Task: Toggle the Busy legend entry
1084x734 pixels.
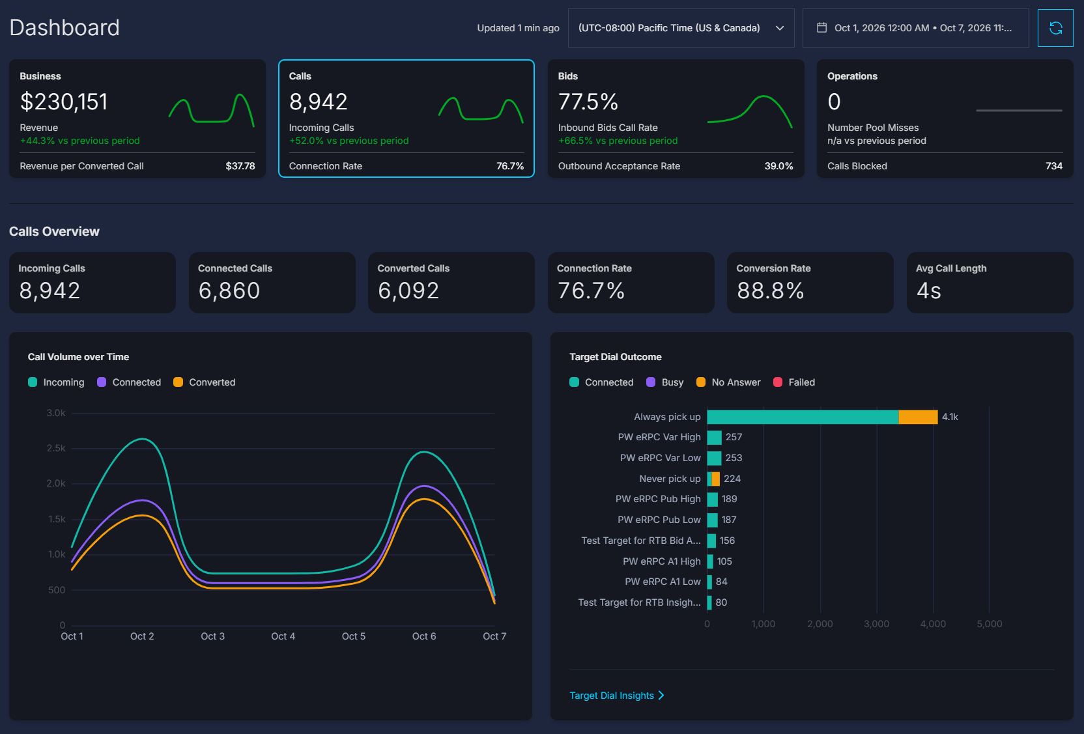Action: click(664, 382)
